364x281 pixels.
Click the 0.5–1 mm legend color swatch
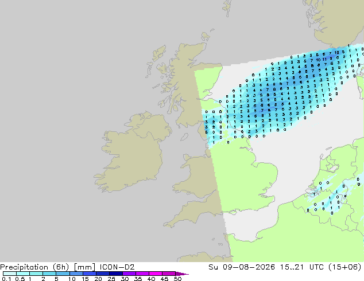23,274
